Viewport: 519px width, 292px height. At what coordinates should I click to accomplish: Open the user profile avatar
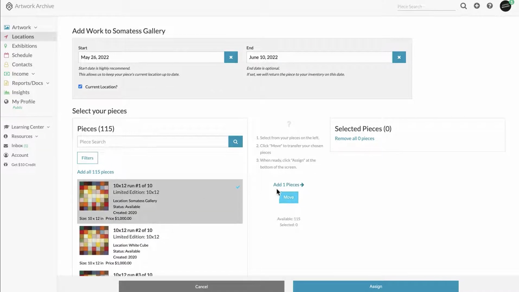506,6
